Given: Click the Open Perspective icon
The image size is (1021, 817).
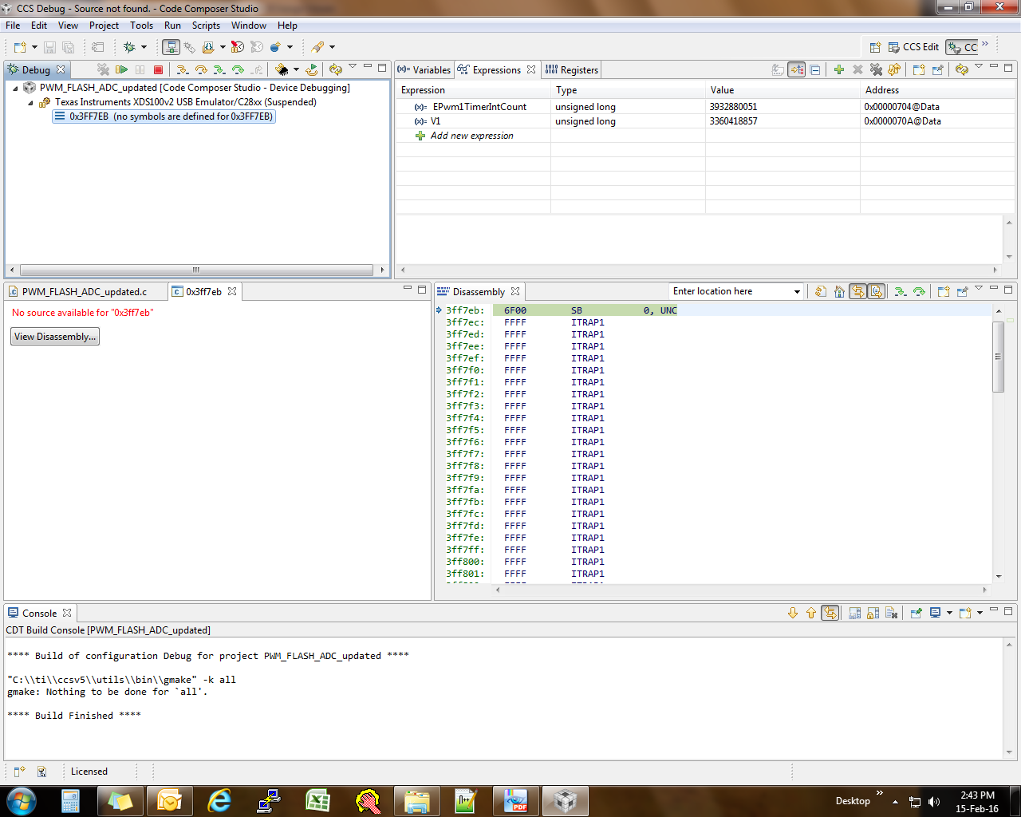Looking at the screenshot, I should (875, 47).
